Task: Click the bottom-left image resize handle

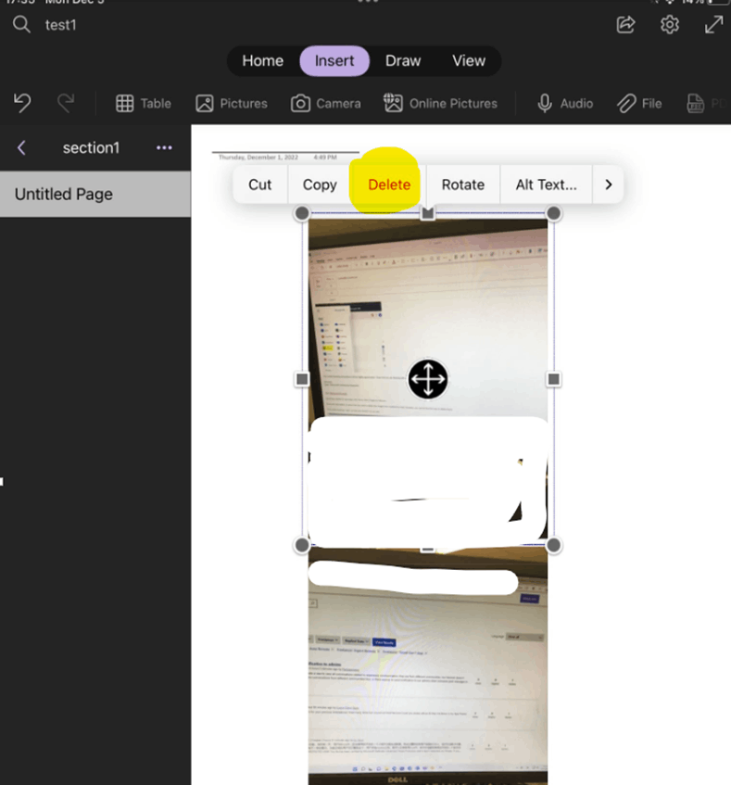Action: point(302,545)
